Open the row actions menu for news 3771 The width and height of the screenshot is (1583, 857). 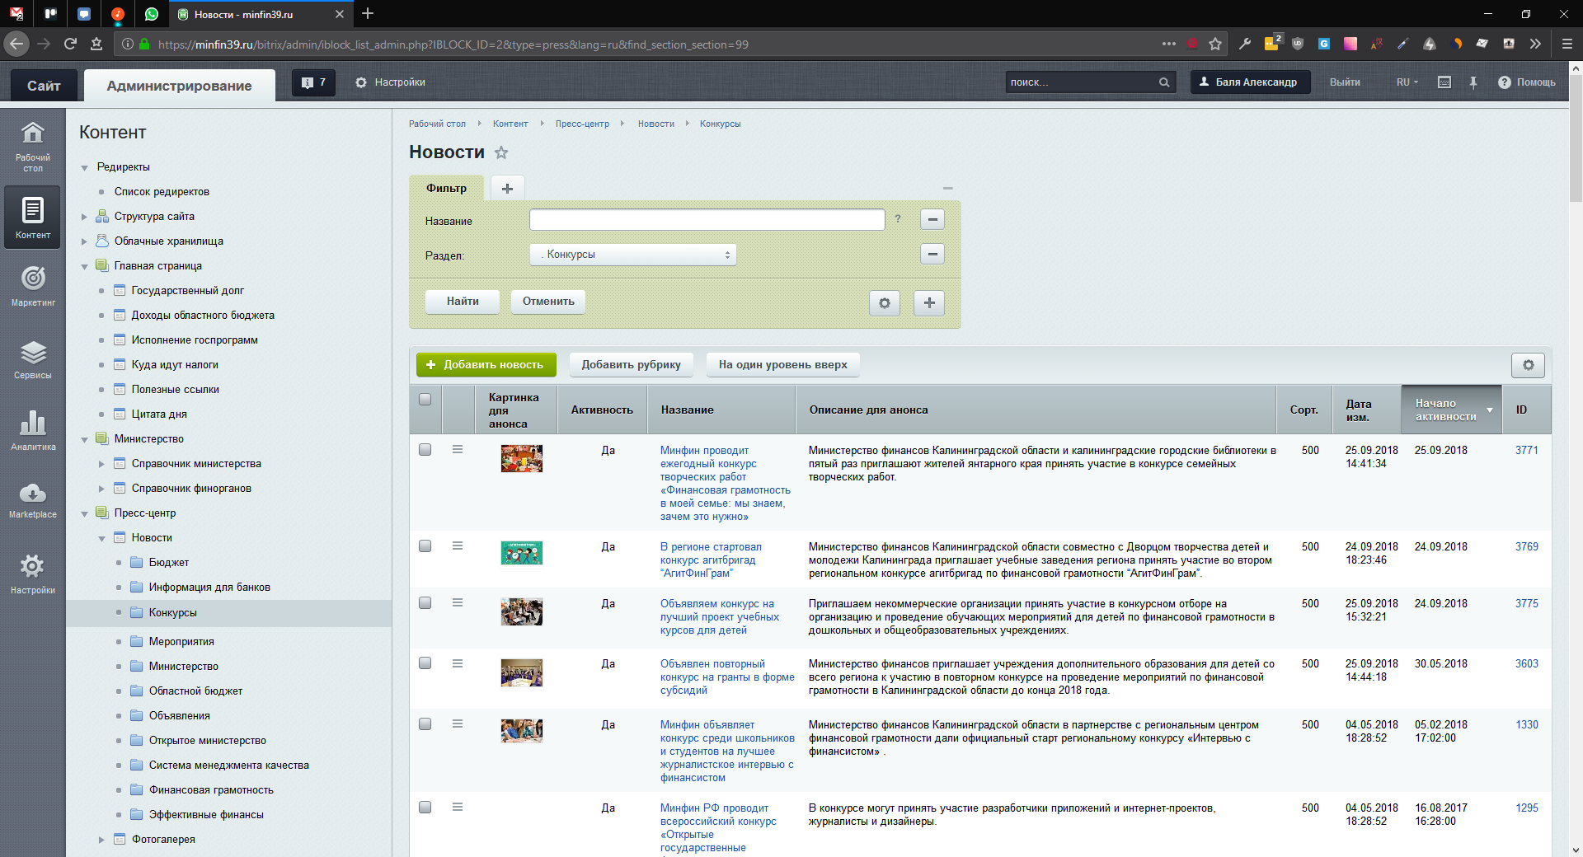458,450
